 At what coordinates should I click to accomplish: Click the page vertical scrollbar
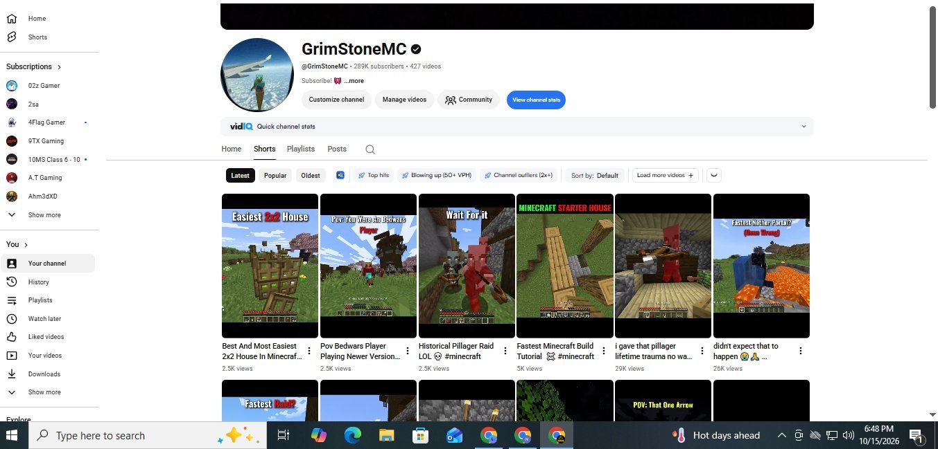point(932,59)
